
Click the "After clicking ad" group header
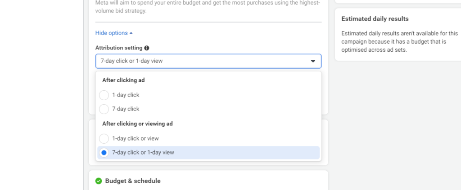pos(123,80)
